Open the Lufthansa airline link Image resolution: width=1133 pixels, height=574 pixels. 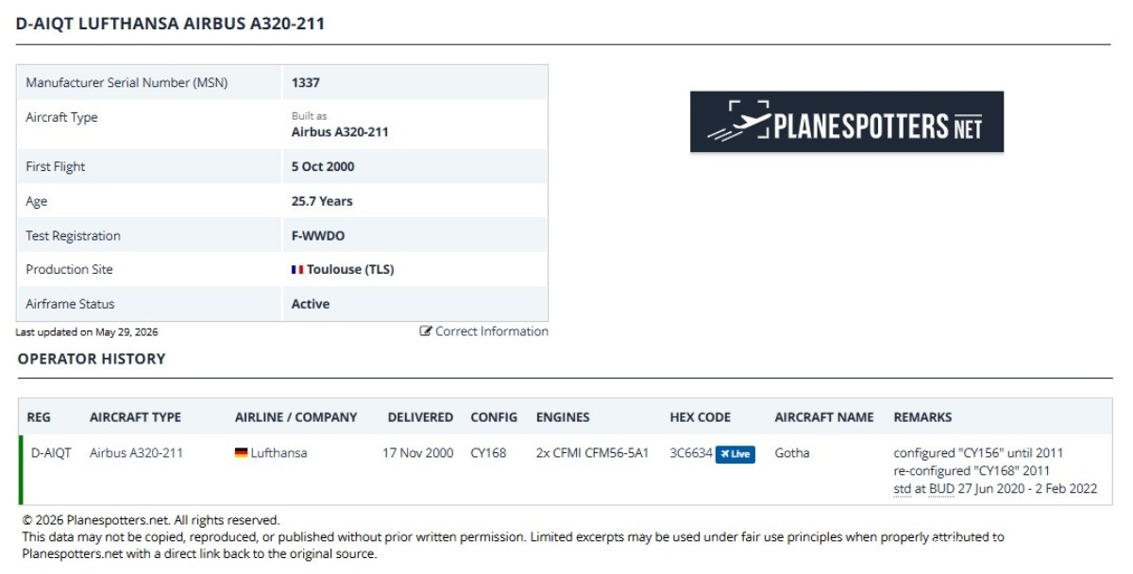point(279,453)
